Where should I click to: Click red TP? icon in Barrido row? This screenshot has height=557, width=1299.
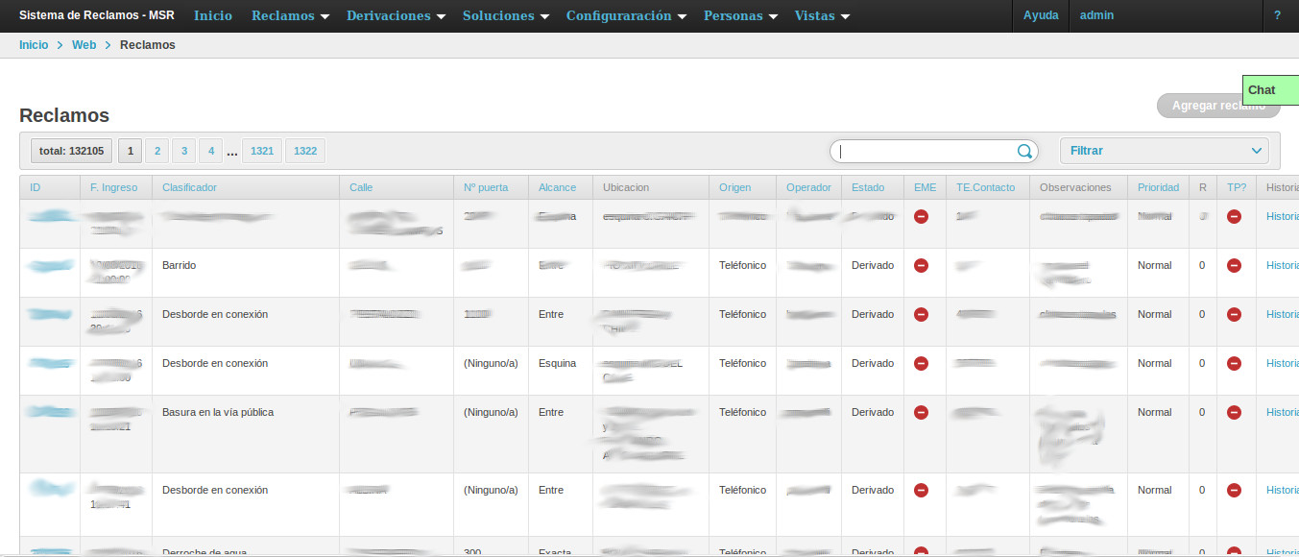click(x=1234, y=265)
